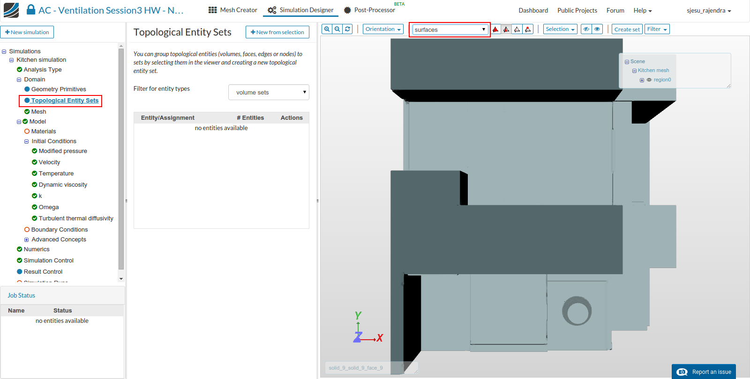The image size is (750, 379).
Task: Click the SimScale logo icon
Action: 11,10
